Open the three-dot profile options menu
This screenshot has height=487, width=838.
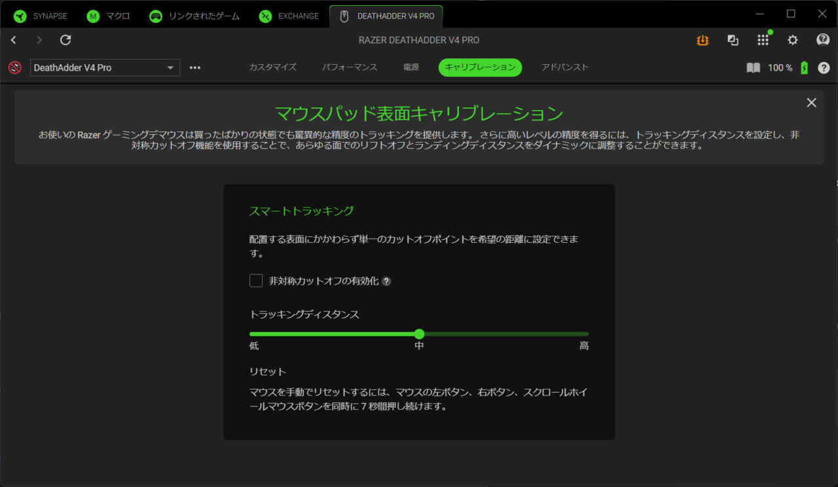pyautogui.click(x=195, y=67)
